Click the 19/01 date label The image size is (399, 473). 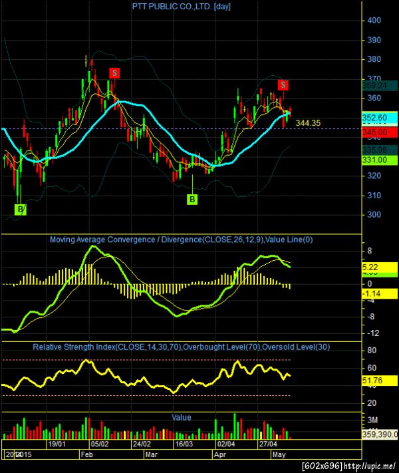click(x=57, y=444)
